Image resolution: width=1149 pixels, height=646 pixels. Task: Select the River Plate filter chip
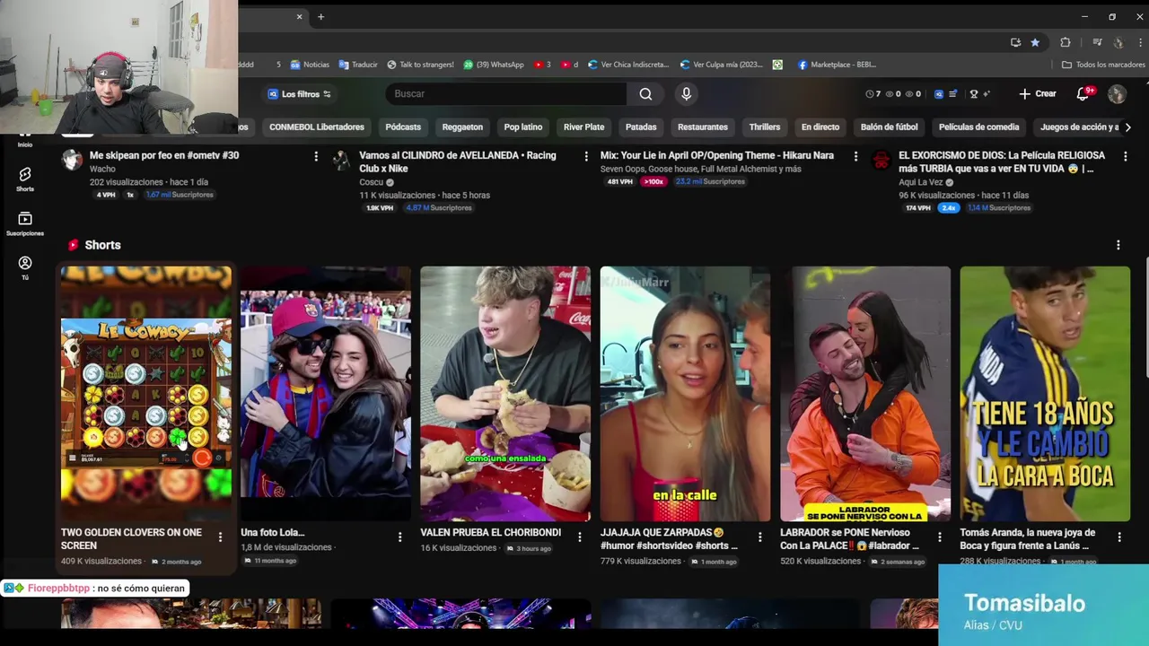point(583,127)
